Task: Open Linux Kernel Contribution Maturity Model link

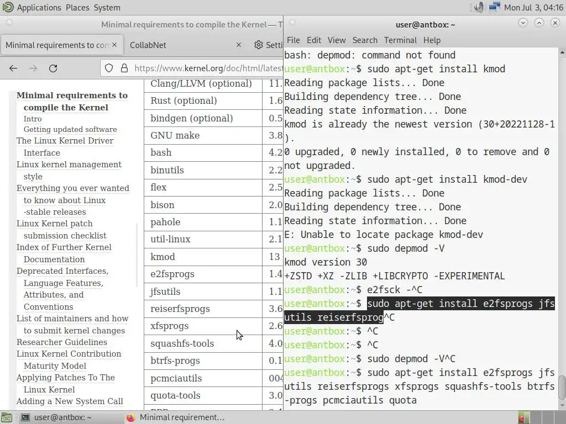Action: (x=69, y=360)
